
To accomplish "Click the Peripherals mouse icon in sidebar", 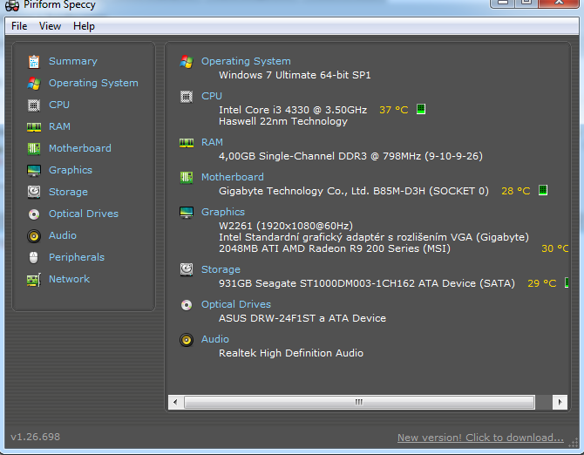I will coord(33,258).
